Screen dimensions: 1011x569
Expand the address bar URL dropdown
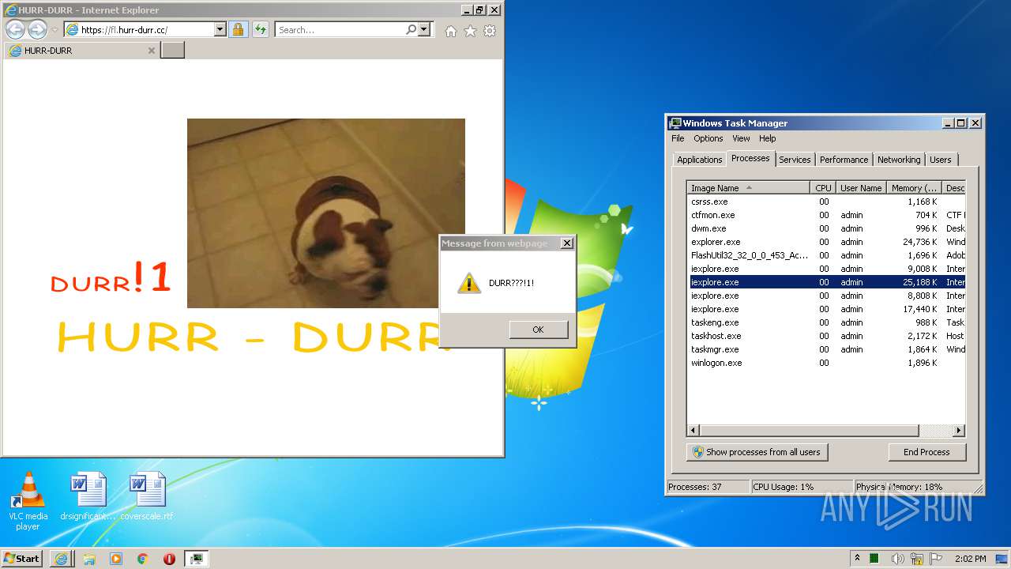(220, 30)
